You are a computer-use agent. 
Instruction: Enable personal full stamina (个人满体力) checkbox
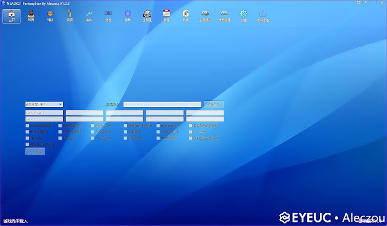[x=93, y=138]
